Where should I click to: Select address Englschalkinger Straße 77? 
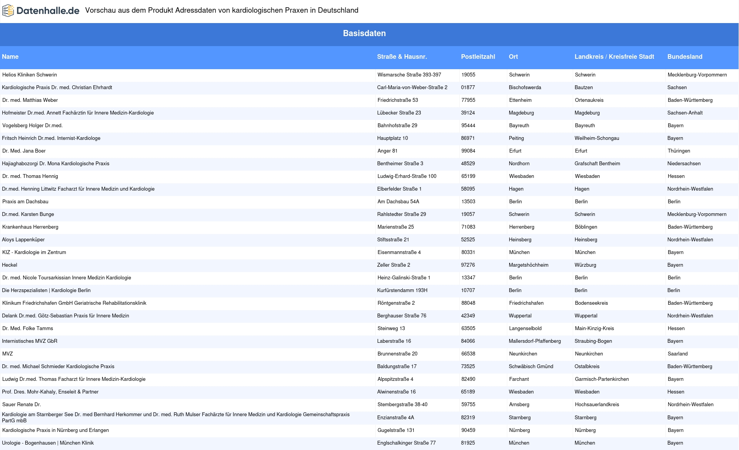pyautogui.click(x=406, y=443)
